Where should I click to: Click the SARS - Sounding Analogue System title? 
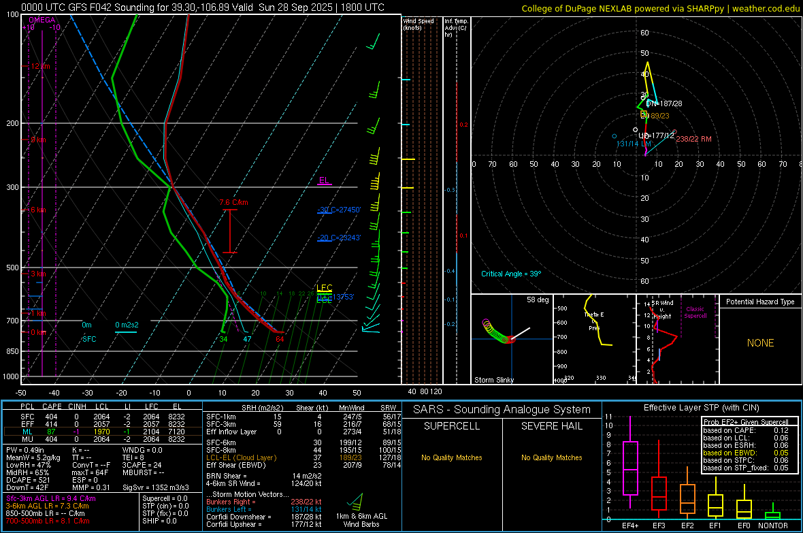(502, 410)
